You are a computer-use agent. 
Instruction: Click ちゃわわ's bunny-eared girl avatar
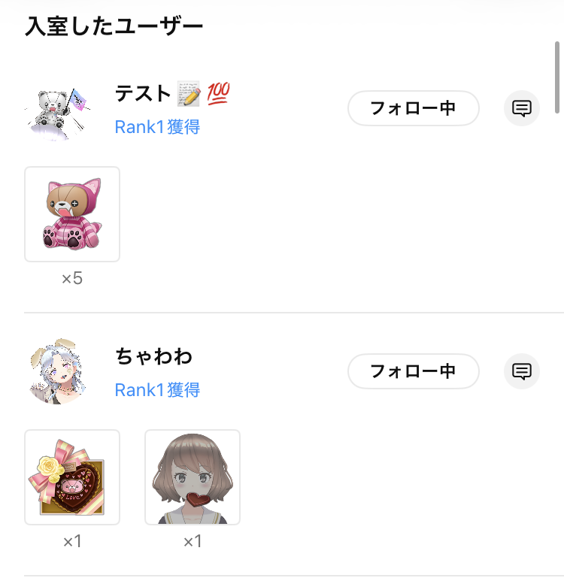coord(57,371)
